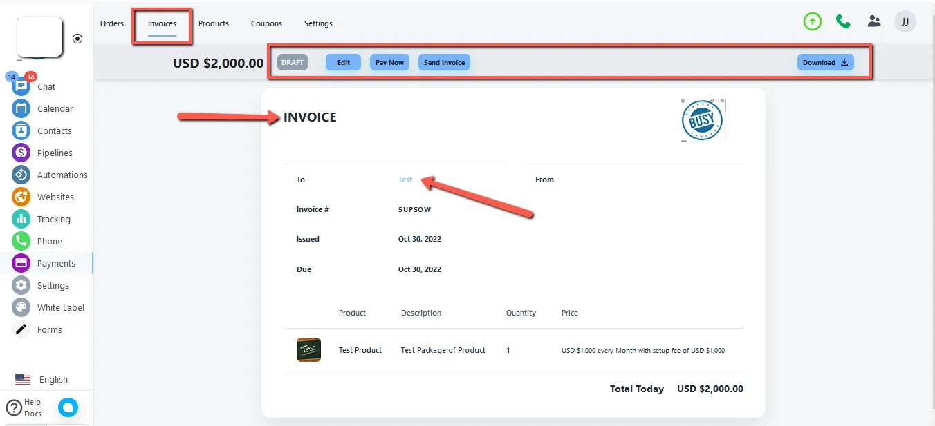
Task: Click the Send Invoice button
Action: [x=444, y=62]
